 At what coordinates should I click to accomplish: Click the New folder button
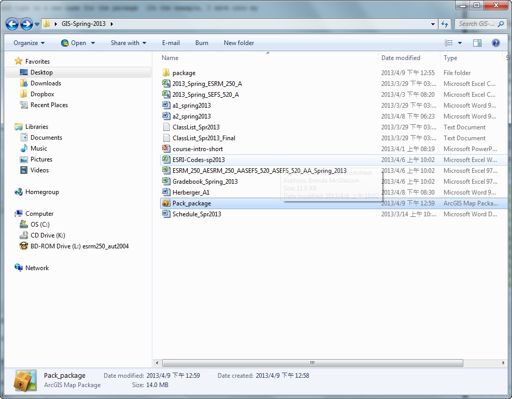[x=238, y=43]
